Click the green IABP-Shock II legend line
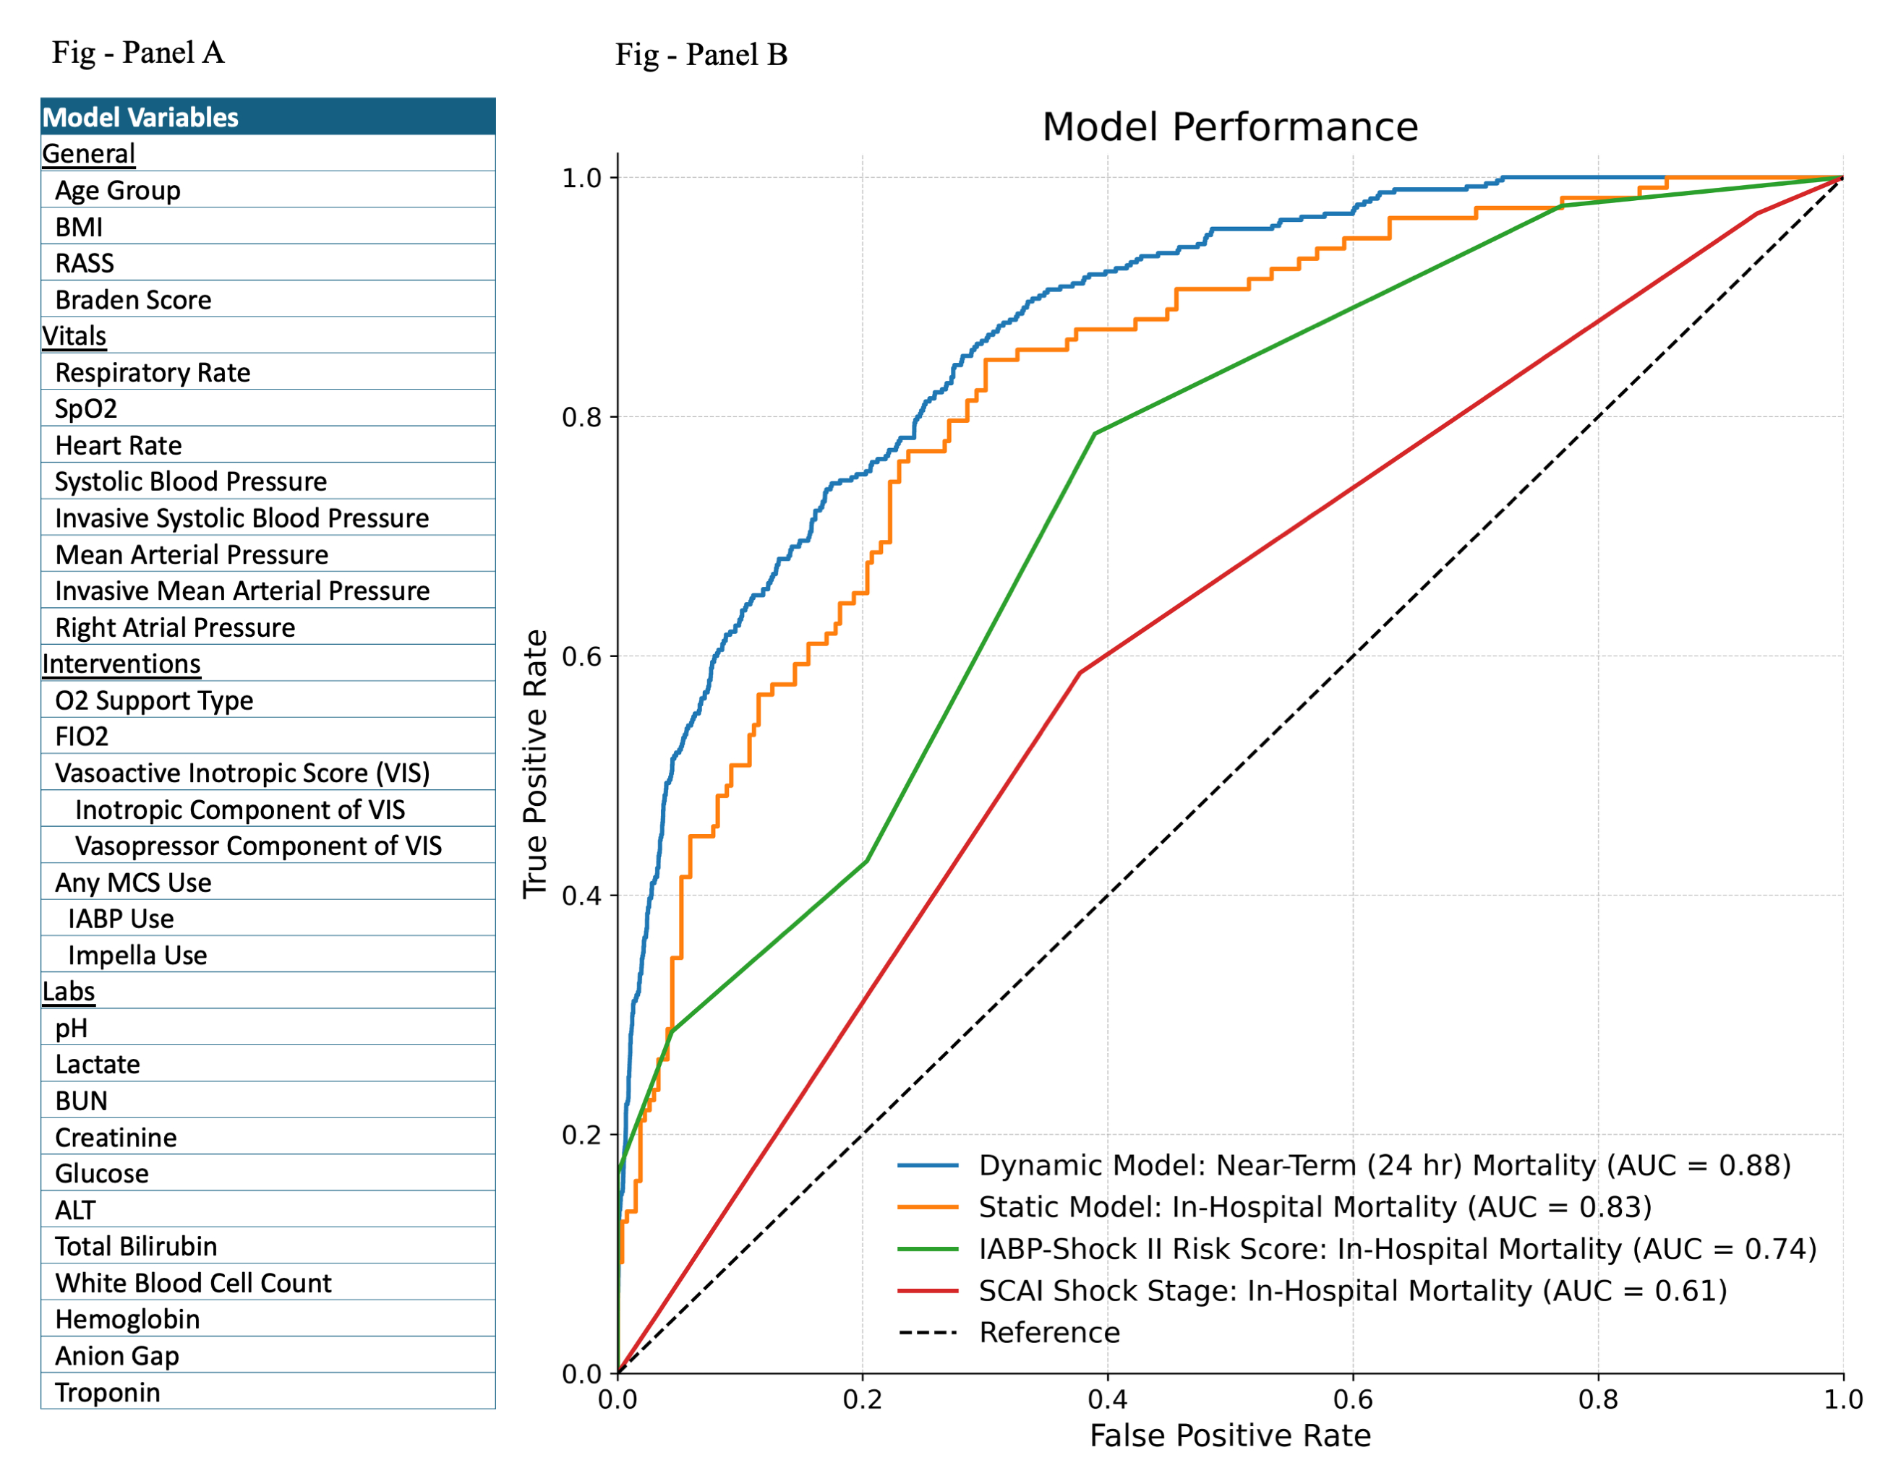The height and width of the screenshot is (1468, 1880). (927, 1248)
